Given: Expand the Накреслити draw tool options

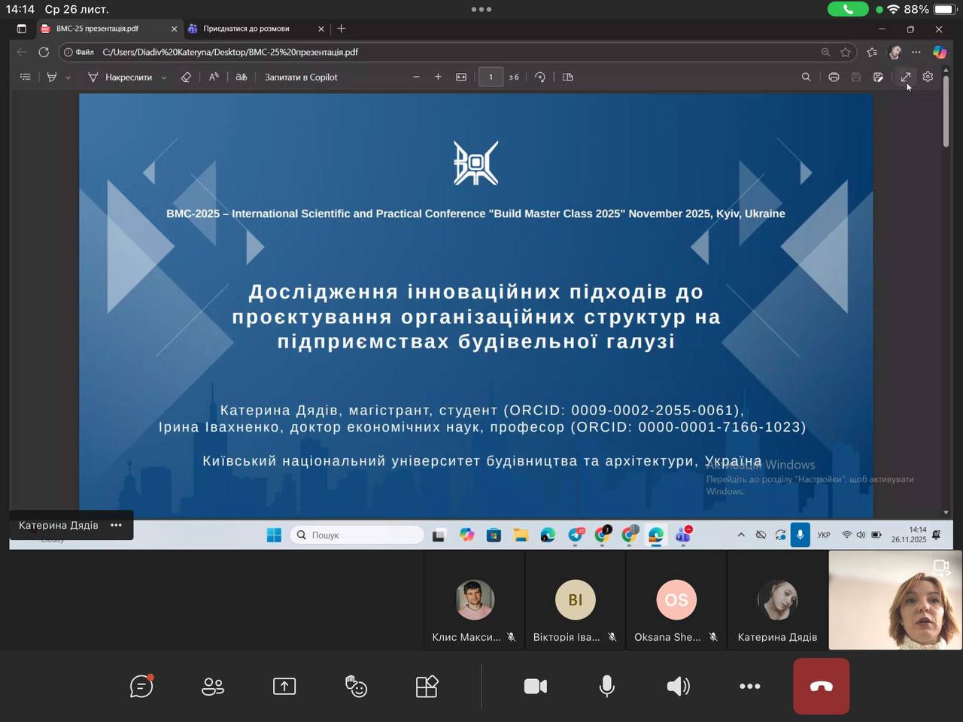Looking at the screenshot, I should 164,77.
